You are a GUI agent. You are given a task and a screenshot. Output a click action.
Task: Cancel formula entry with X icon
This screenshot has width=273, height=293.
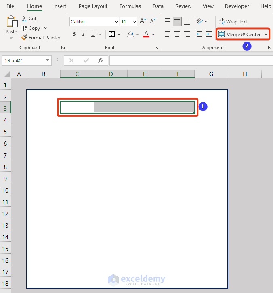71,60
